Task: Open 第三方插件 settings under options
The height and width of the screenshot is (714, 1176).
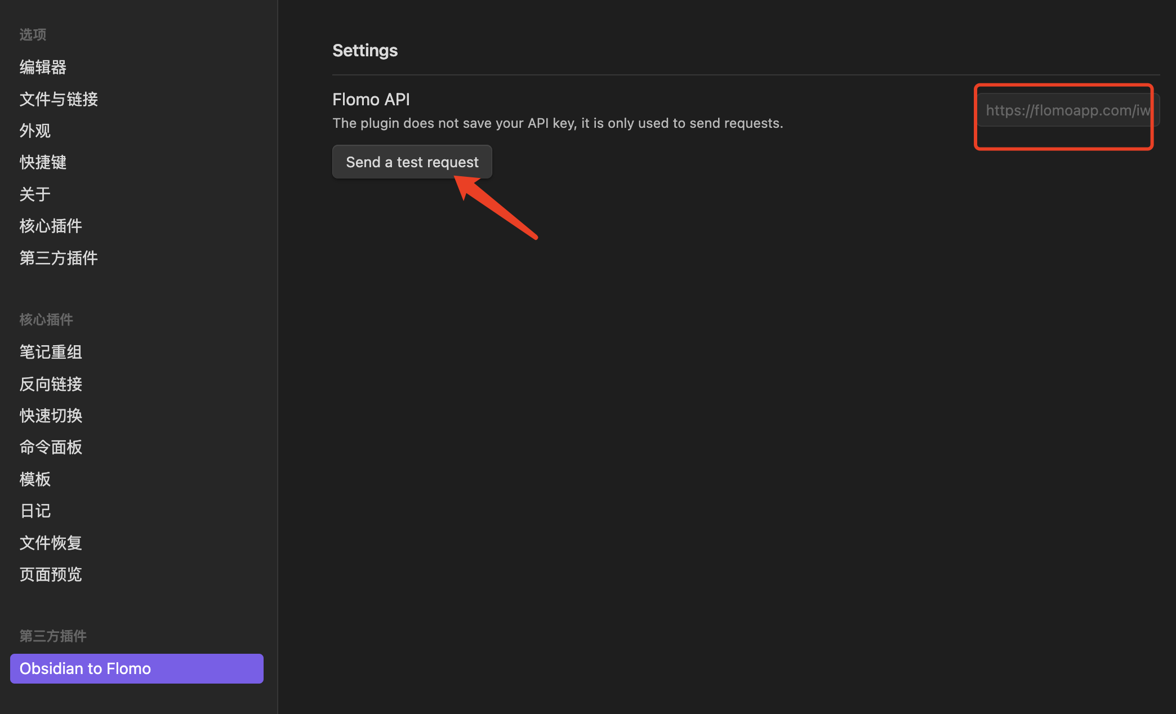Action: point(59,258)
